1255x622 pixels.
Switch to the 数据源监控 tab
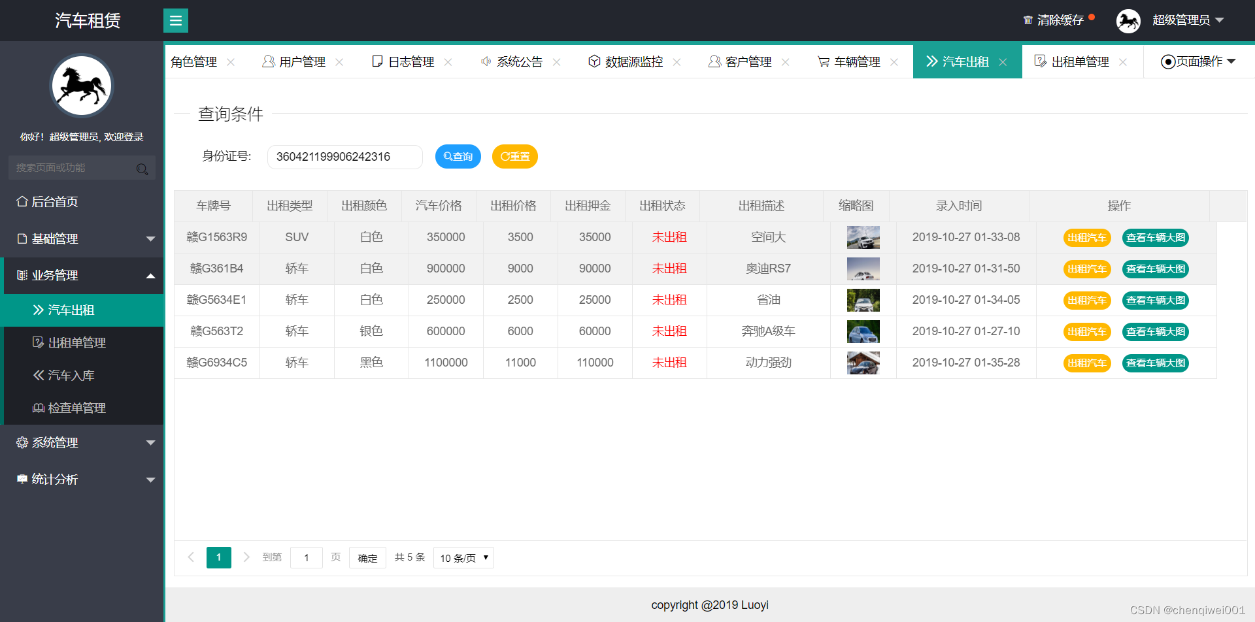point(633,61)
